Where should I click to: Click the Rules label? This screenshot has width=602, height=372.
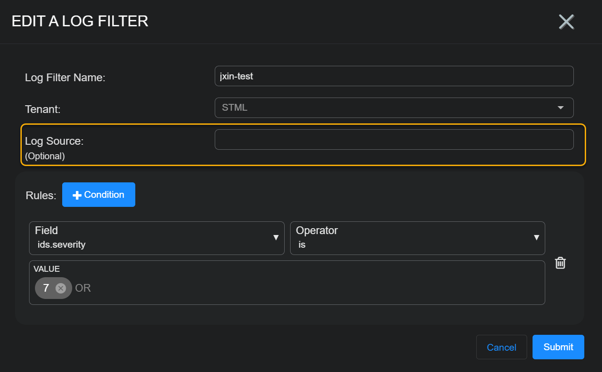[41, 196]
